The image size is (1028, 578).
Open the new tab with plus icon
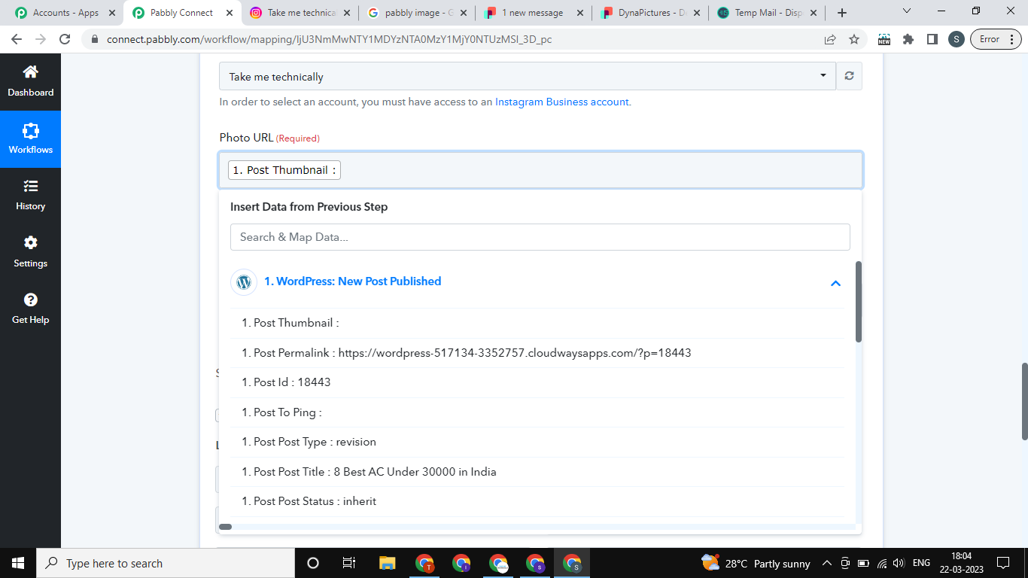(842, 13)
